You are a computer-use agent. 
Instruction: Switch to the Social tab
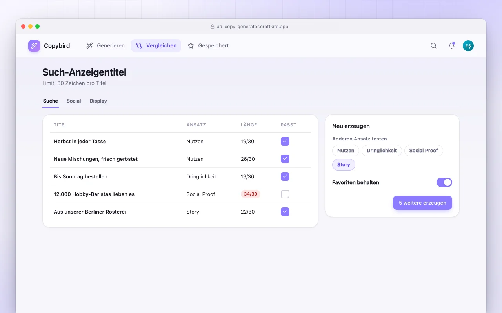point(74,101)
